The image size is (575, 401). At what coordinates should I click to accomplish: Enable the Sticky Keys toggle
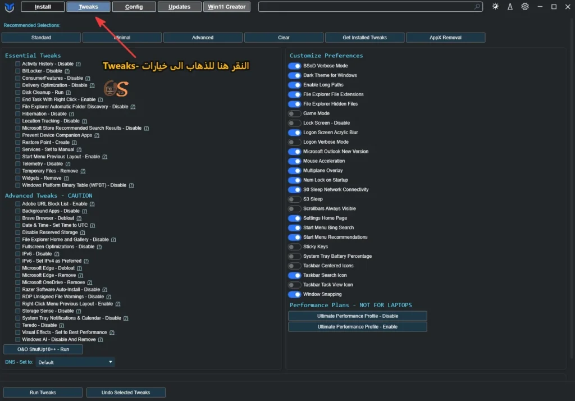[x=294, y=247]
